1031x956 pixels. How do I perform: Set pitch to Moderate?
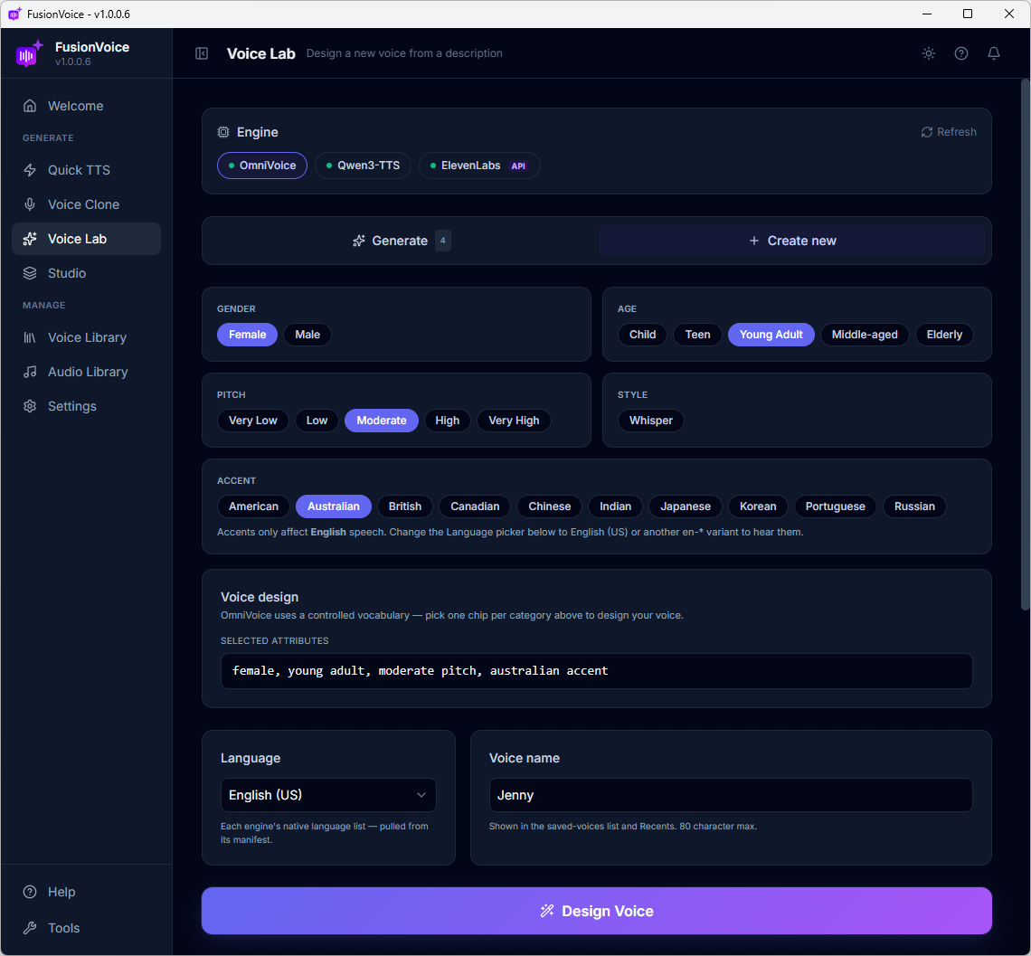click(382, 421)
